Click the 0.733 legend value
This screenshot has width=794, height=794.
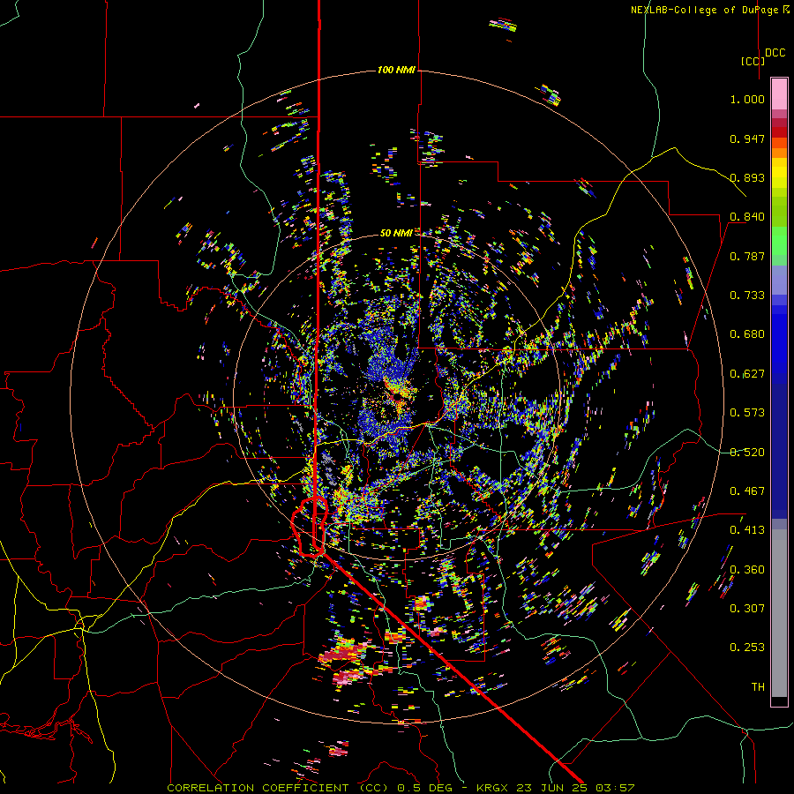[x=747, y=296]
